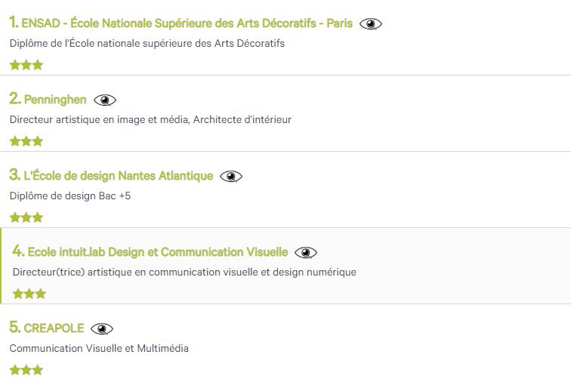
Task: Click star rating under Nantes Atlantique entry
Action: point(26,217)
